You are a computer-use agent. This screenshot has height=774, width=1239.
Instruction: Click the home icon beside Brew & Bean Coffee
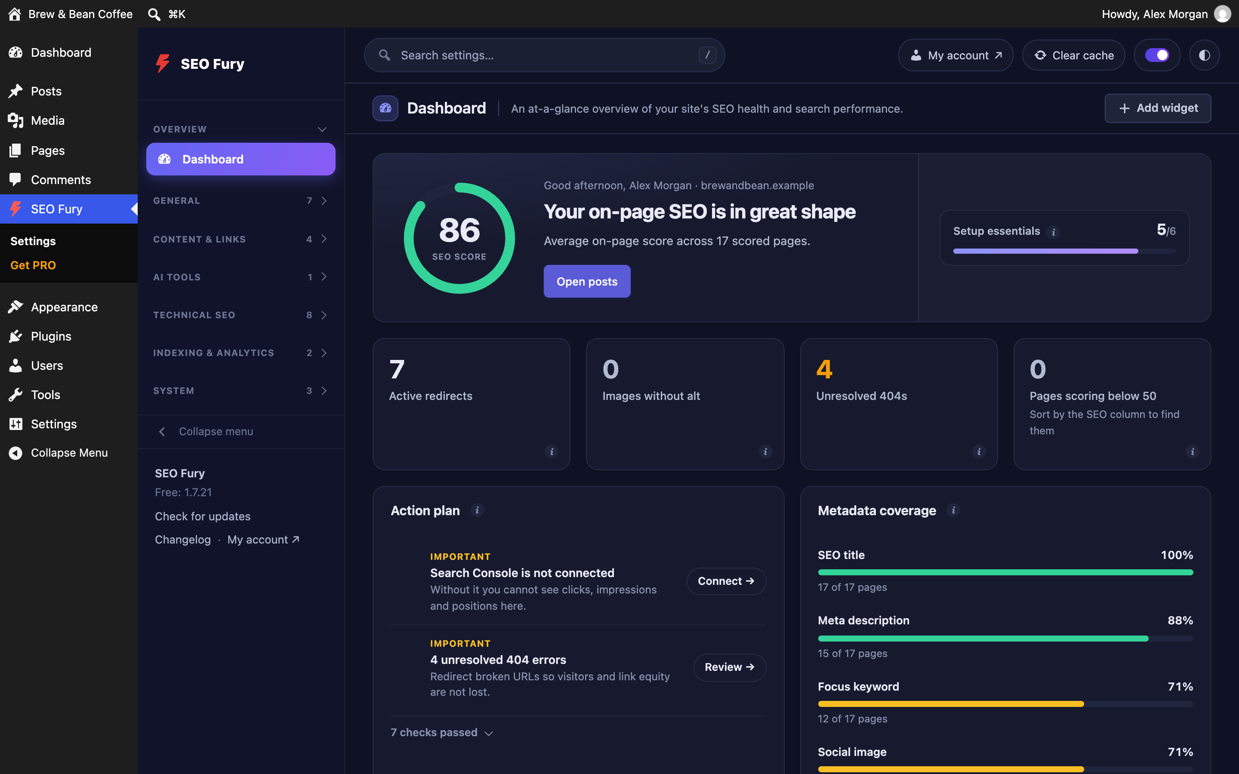click(x=15, y=14)
